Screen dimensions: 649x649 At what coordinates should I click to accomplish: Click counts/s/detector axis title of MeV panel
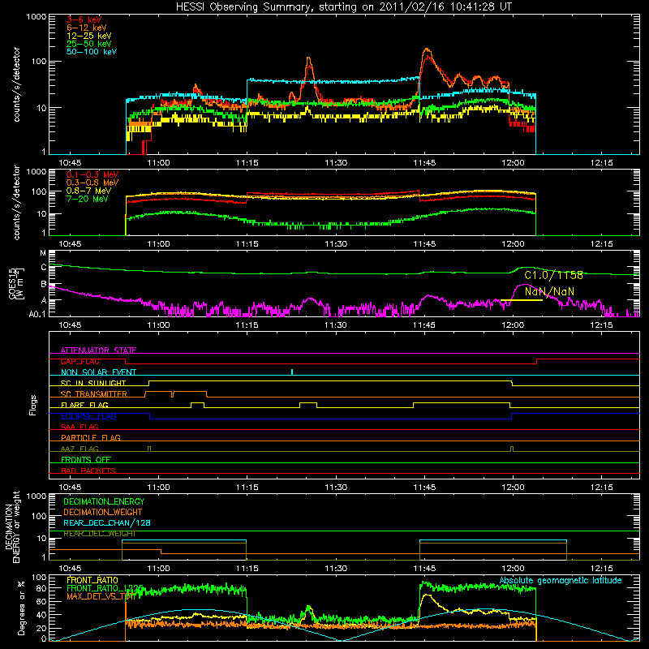16,203
